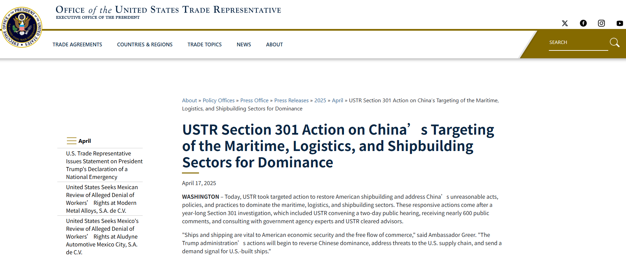Open the Trade Agreements menu
The image size is (626, 257).
(77, 45)
